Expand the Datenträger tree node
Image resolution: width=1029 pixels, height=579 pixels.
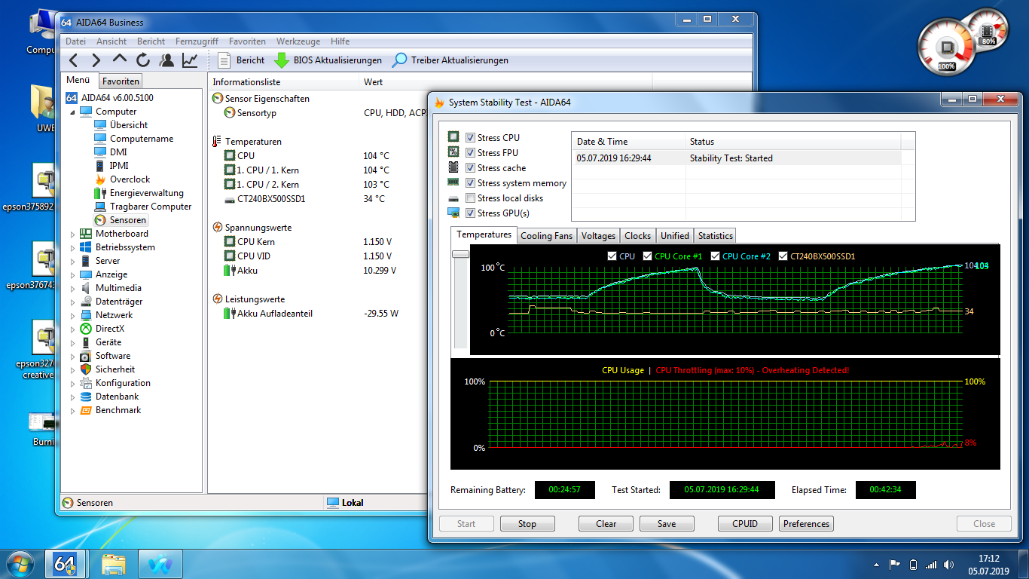tap(73, 302)
